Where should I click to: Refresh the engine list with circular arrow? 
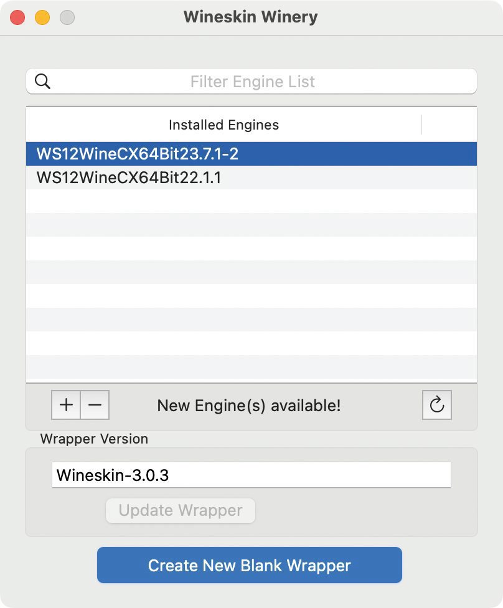coord(437,405)
